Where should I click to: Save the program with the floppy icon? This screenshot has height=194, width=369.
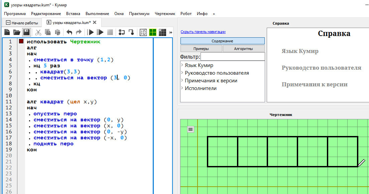tap(26, 32)
